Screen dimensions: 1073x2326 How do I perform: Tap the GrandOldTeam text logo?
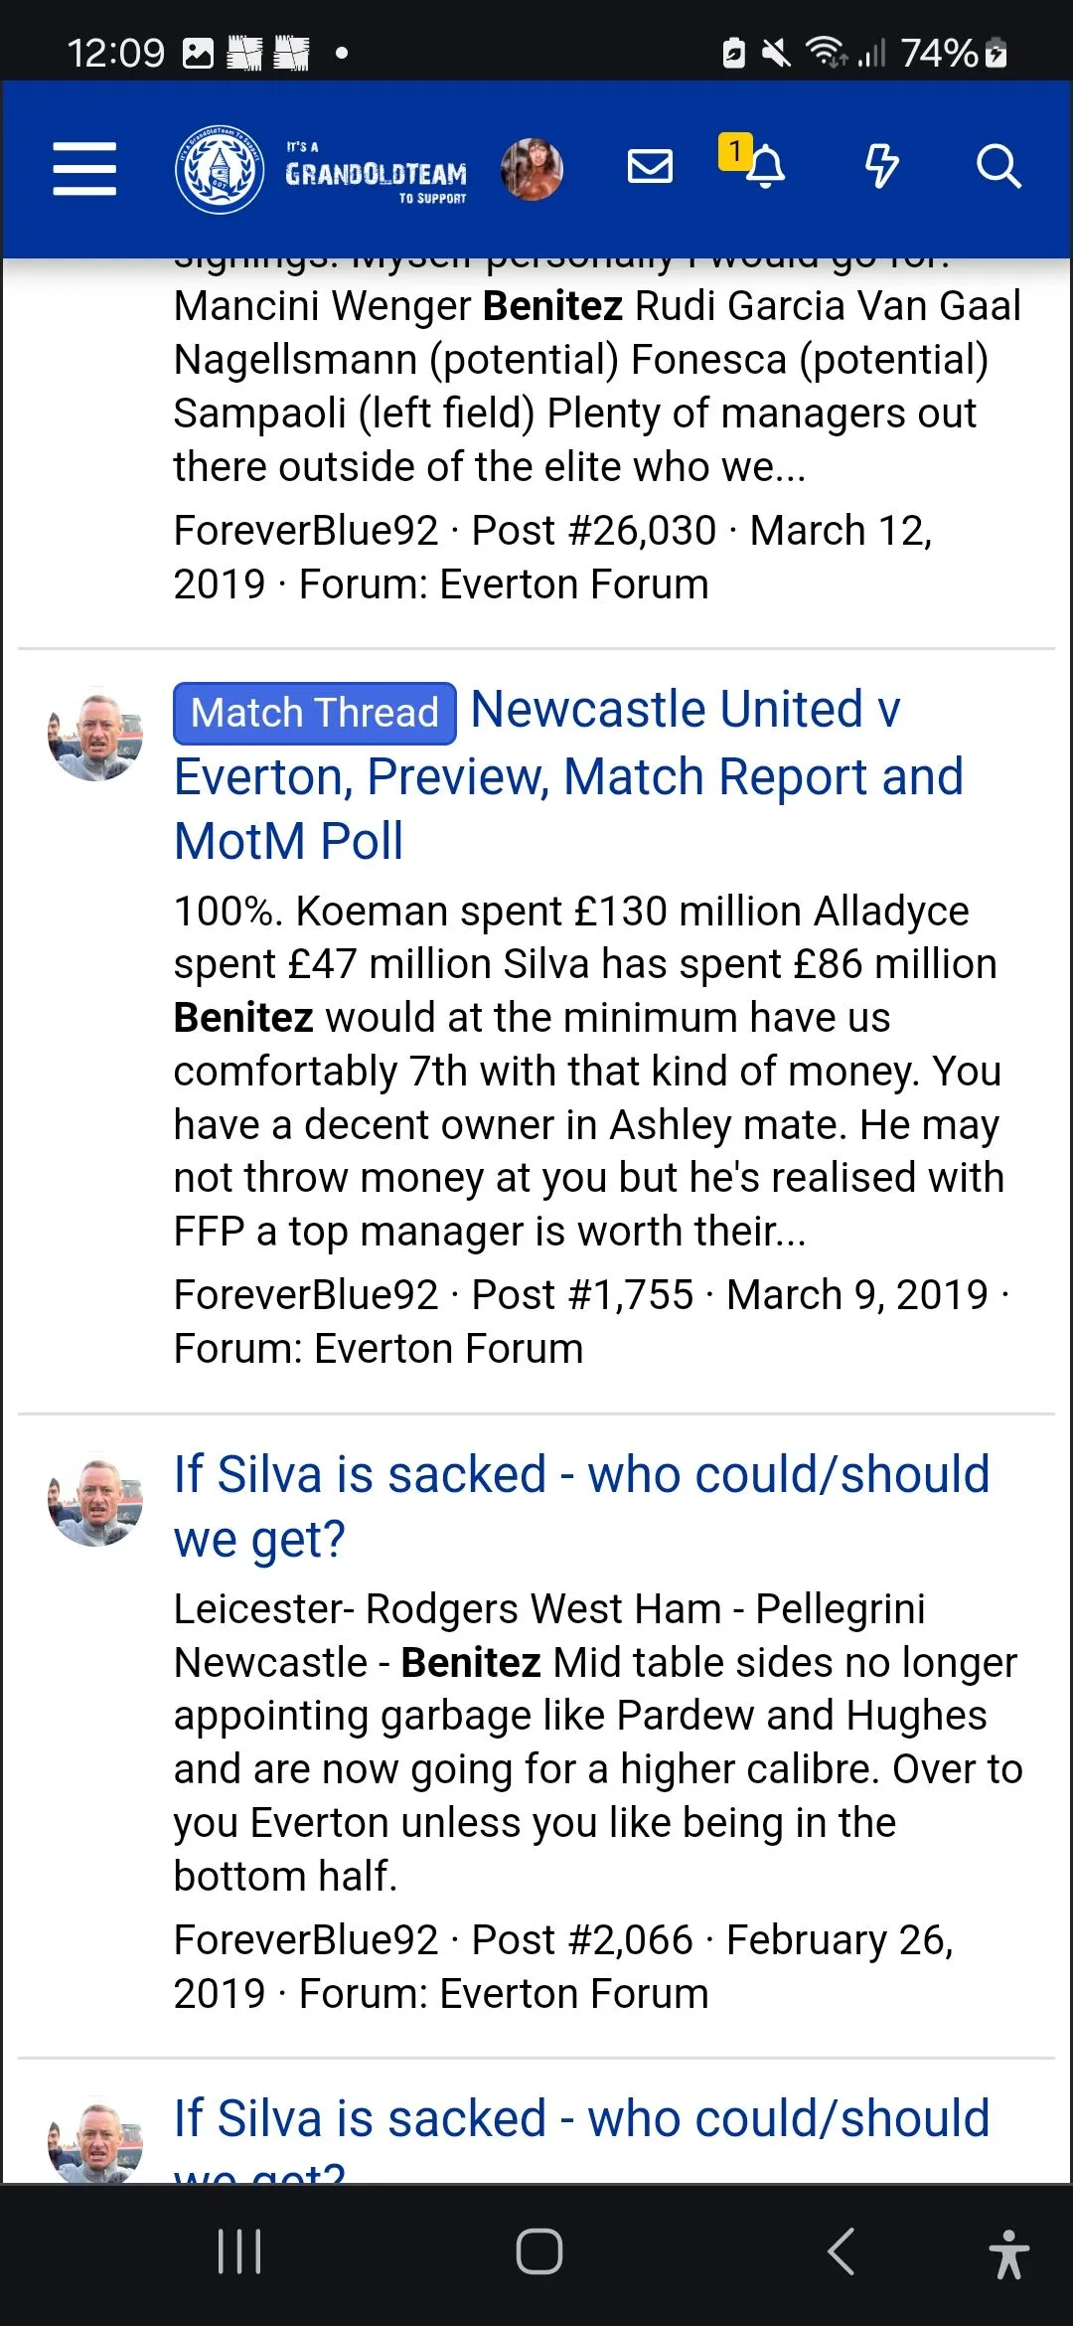(376, 174)
